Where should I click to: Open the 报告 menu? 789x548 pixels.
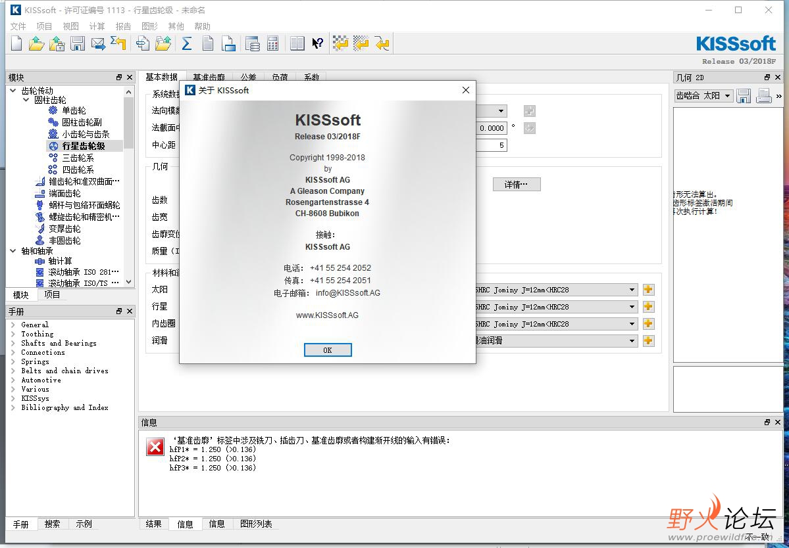[x=123, y=26]
